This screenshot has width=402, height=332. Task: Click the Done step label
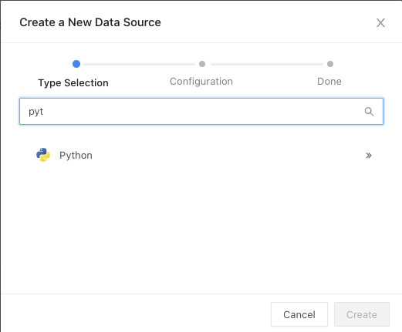329,82
